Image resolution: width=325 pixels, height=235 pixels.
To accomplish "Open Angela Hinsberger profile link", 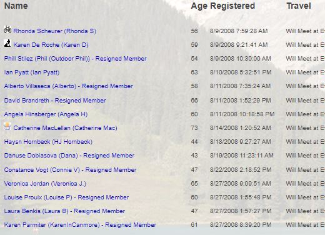I will (x=46, y=114).
